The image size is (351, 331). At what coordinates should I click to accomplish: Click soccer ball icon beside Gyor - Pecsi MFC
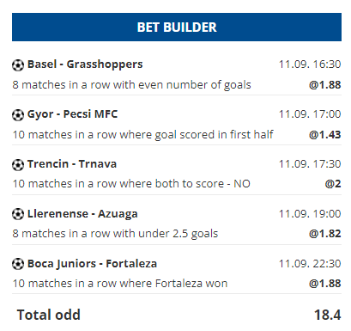coord(18,115)
